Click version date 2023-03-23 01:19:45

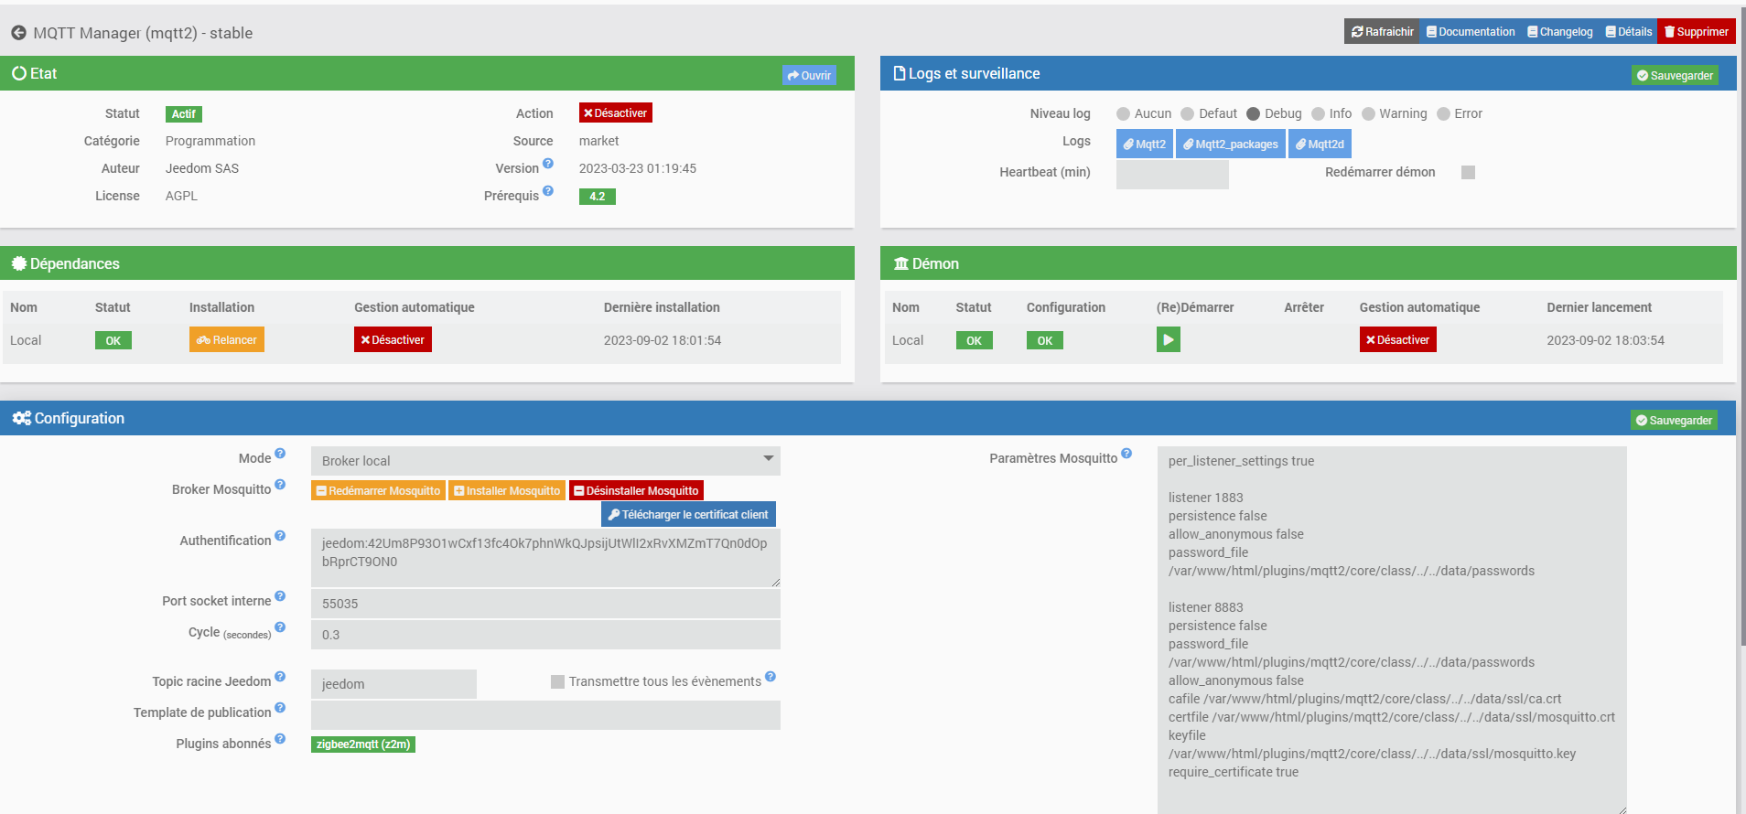(x=638, y=168)
